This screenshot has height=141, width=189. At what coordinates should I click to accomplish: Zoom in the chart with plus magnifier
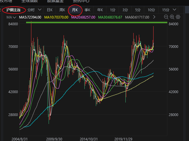point(172,17)
